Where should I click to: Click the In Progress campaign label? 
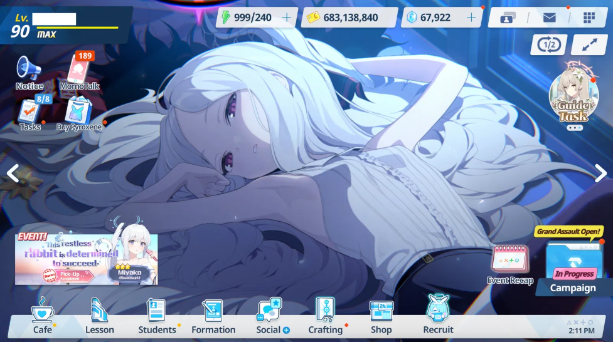pyautogui.click(x=574, y=274)
